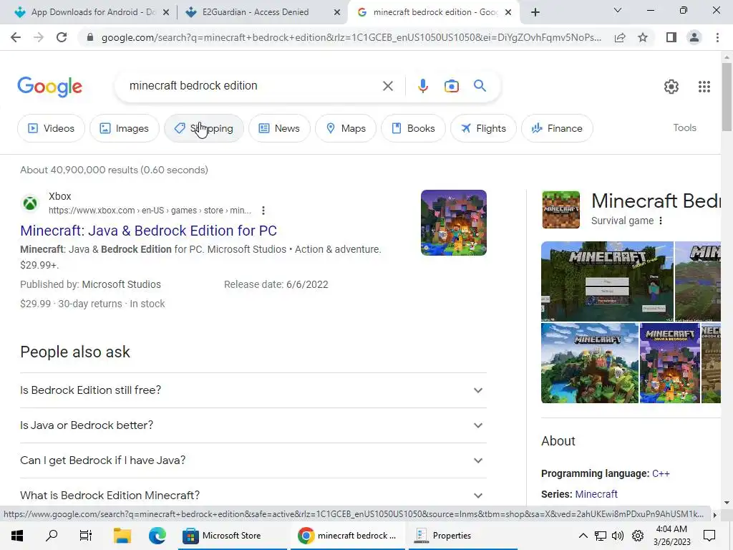Open the Minecraft result thumbnail image

pos(453,223)
